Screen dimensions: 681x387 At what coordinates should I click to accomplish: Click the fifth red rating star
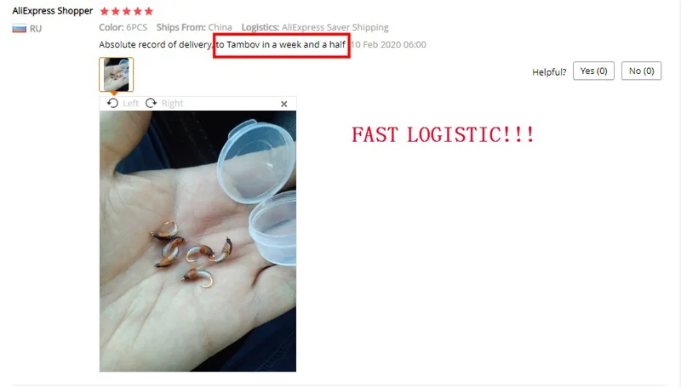click(148, 11)
